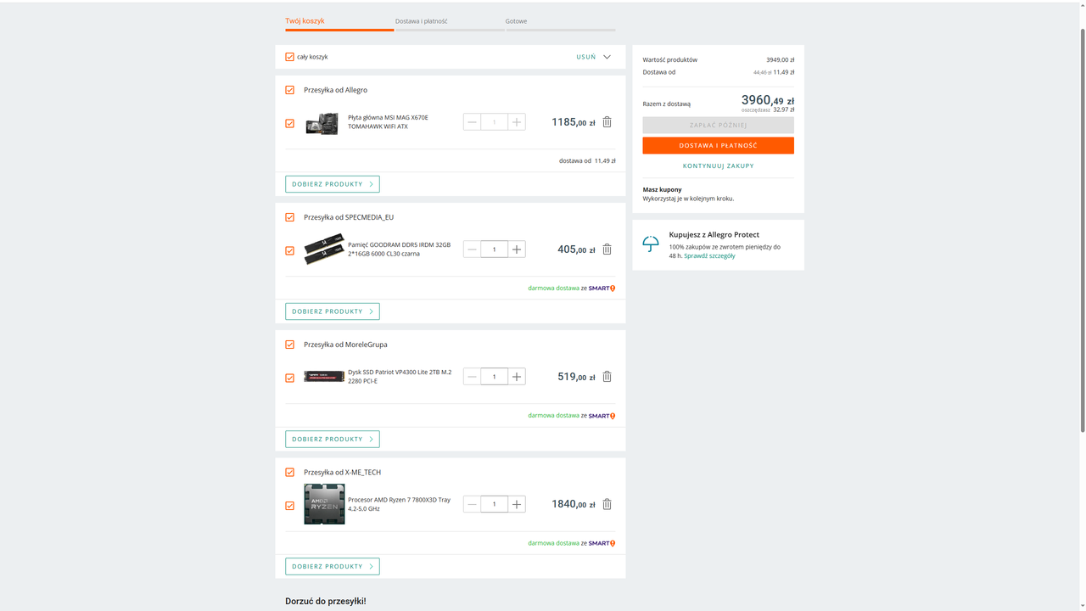Click 'dostawa od 11,49 zł' under motherboard
Viewport: 1086px width, 611px height.
pyautogui.click(x=587, y=160)
